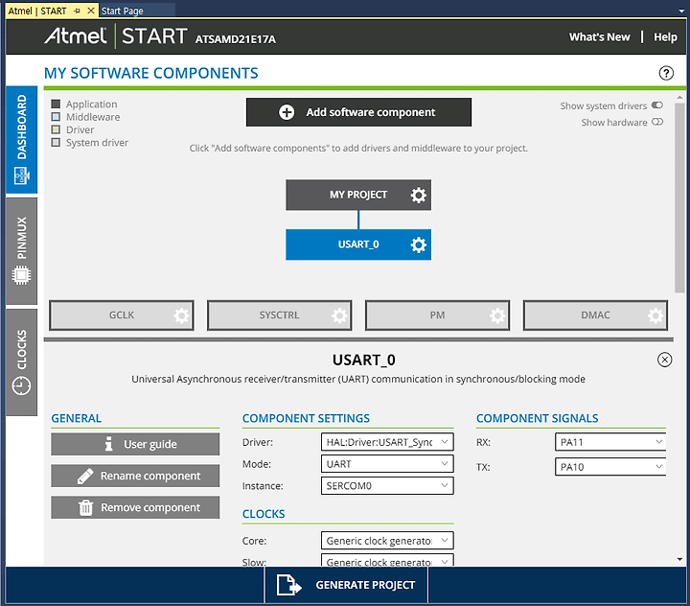This screenshot has width=690, height=606.
Task: Open MY PROJECT settings gear
Action: tap(418, 195)
